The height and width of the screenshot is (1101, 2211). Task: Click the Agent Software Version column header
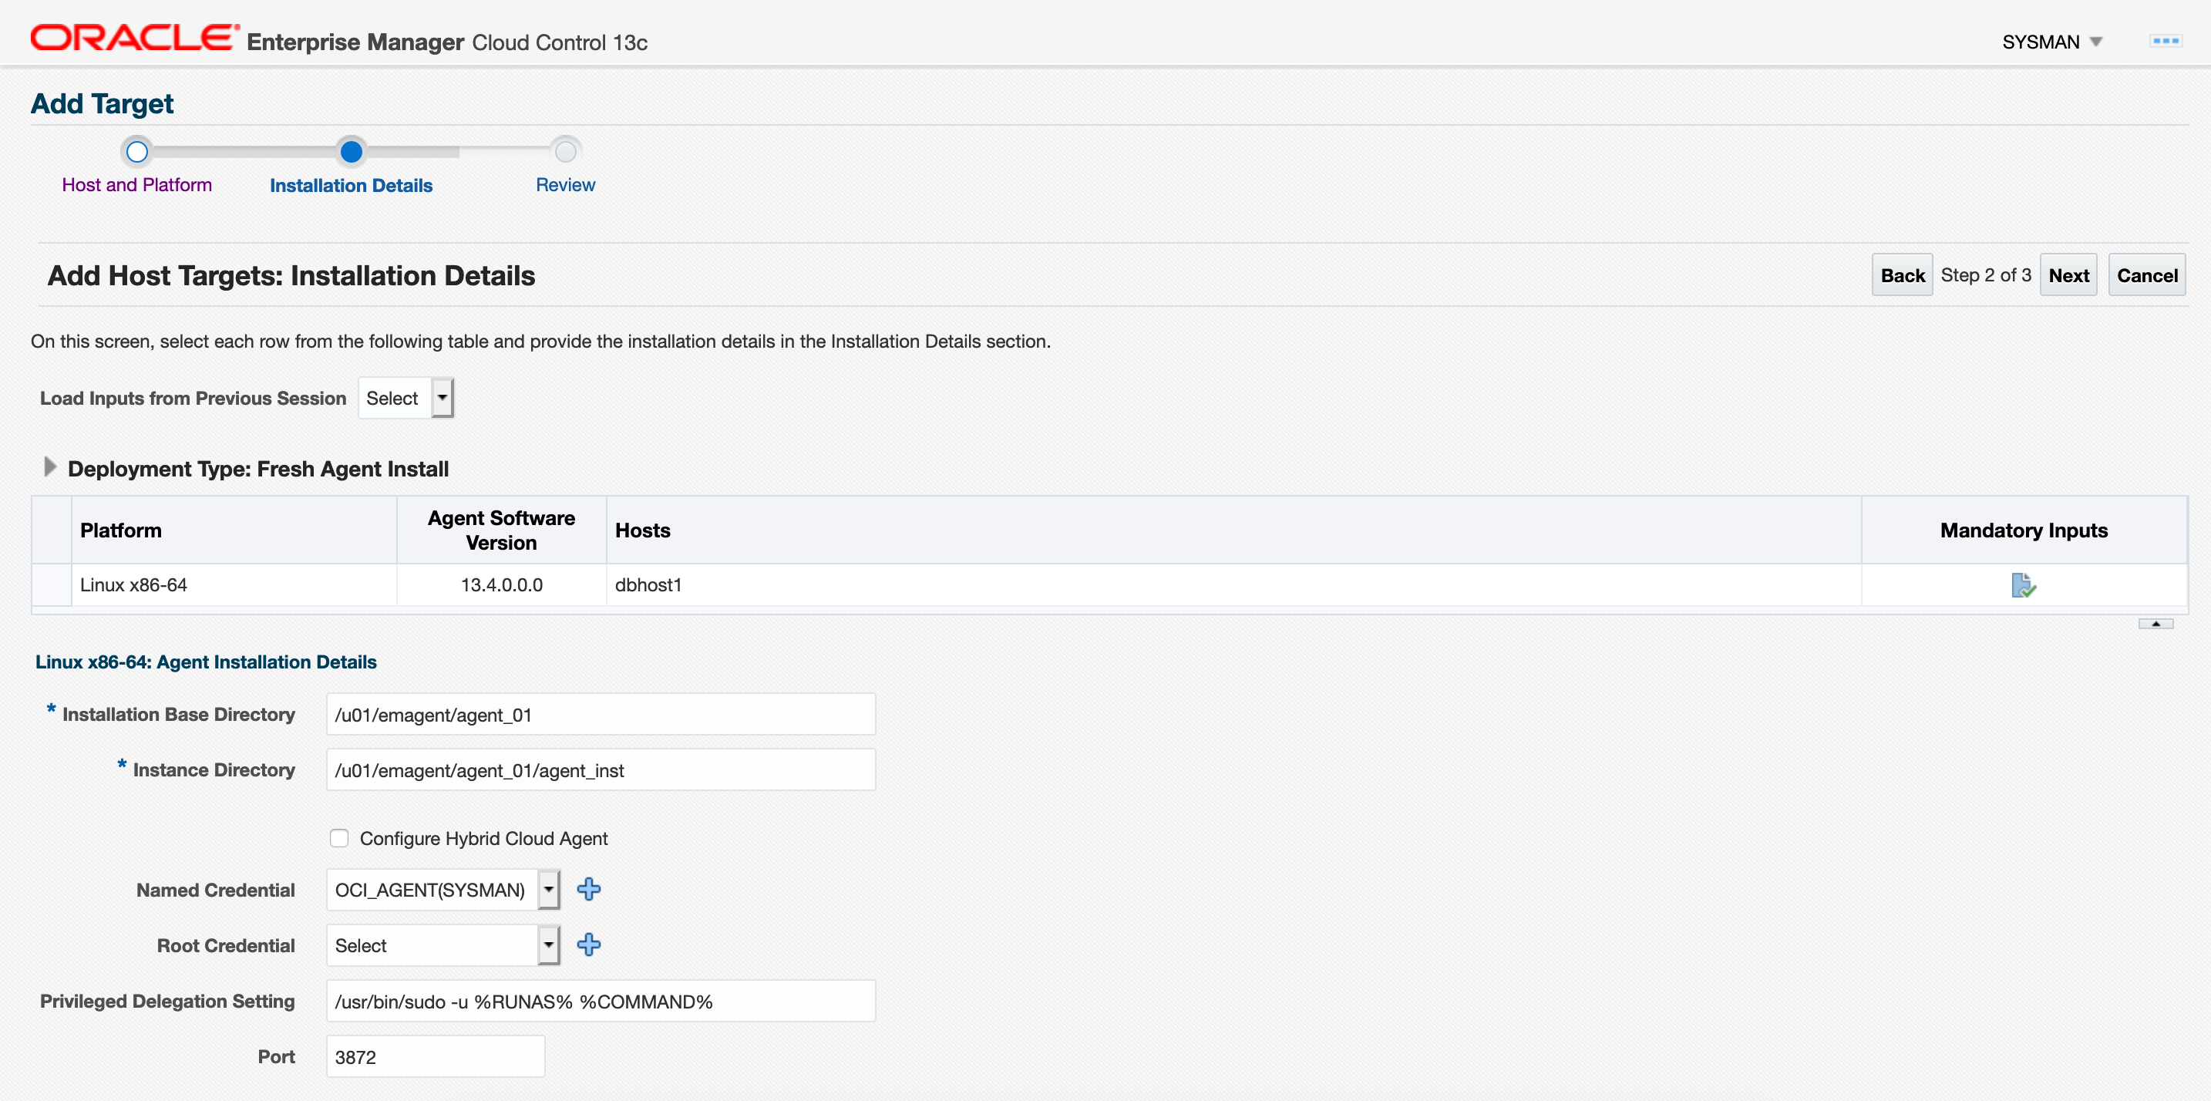pyautogui.click(x=501, y=530)
